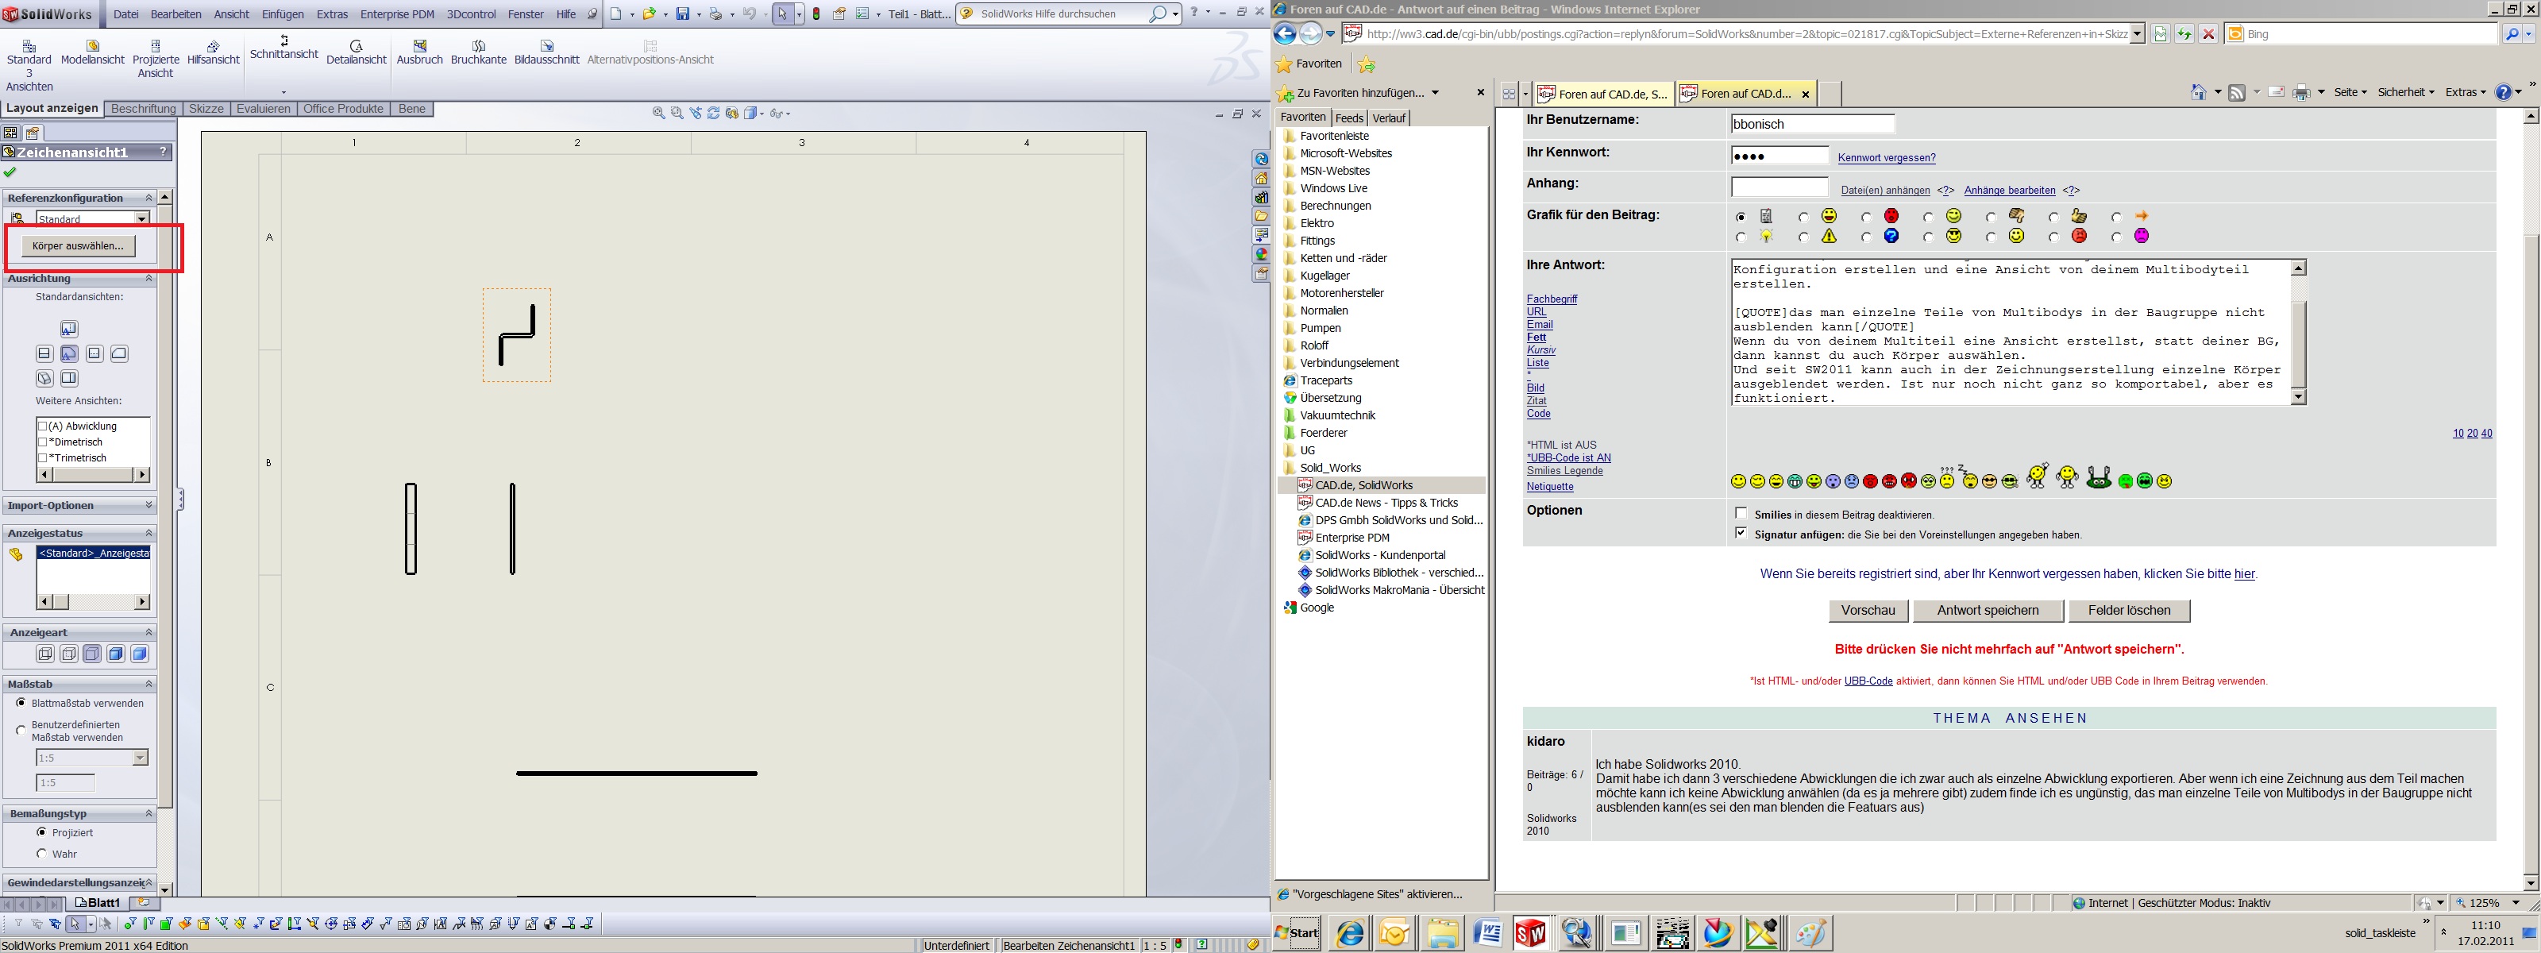Switch to the Beschriftung tab
The height and width of the screenshot is (953, 2541).
[x=143, y=109]
